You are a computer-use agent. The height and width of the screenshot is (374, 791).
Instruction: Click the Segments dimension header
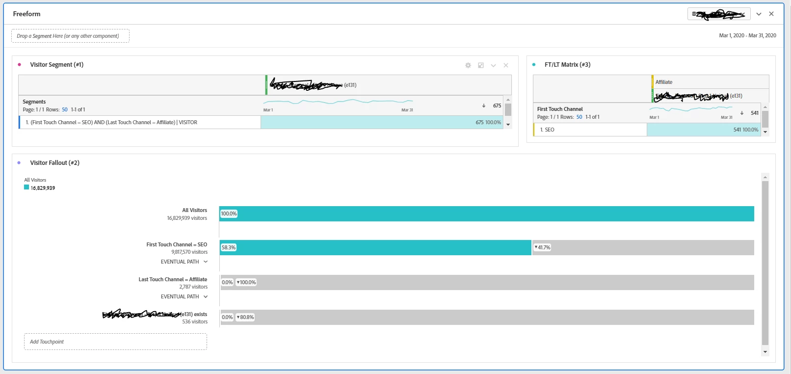34,102
